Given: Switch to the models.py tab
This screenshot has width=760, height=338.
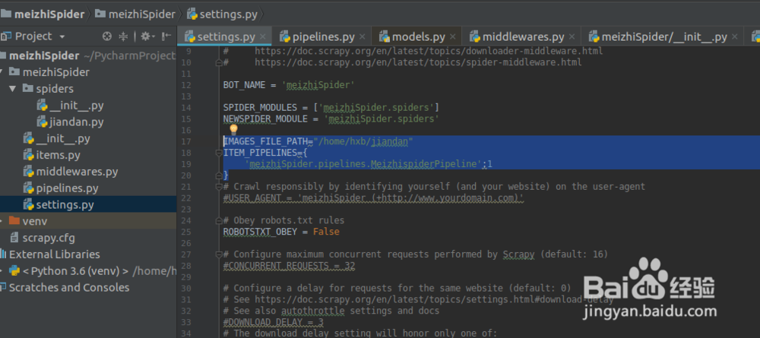Looking at the screenshot, I should [418, 36].
